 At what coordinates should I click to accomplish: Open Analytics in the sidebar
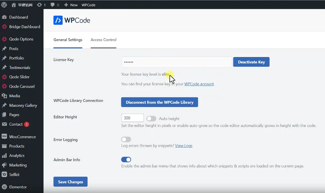(17, 156)
